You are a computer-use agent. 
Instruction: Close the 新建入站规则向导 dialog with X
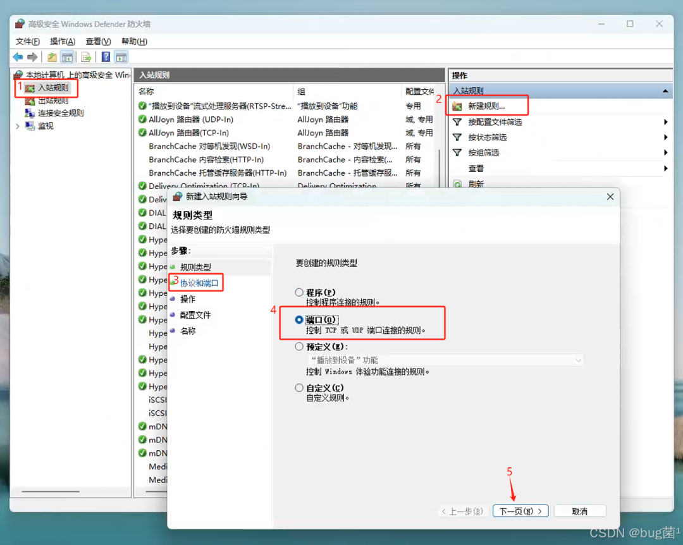click(610, 197)
